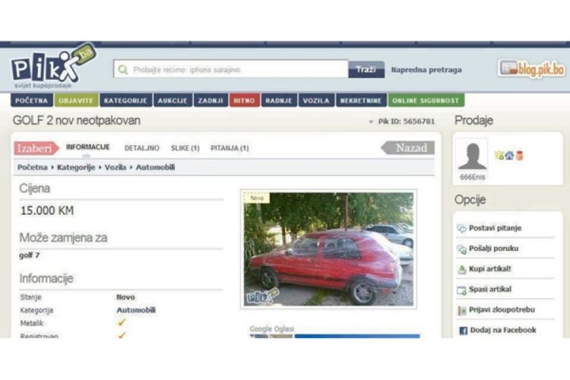Open NEKRETNINE menu item
This screenshot has height=380, width=570.
pyautogui.click(x=361, y=100)
